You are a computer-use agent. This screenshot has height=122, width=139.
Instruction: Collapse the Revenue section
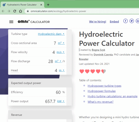[x=40, y=115]
